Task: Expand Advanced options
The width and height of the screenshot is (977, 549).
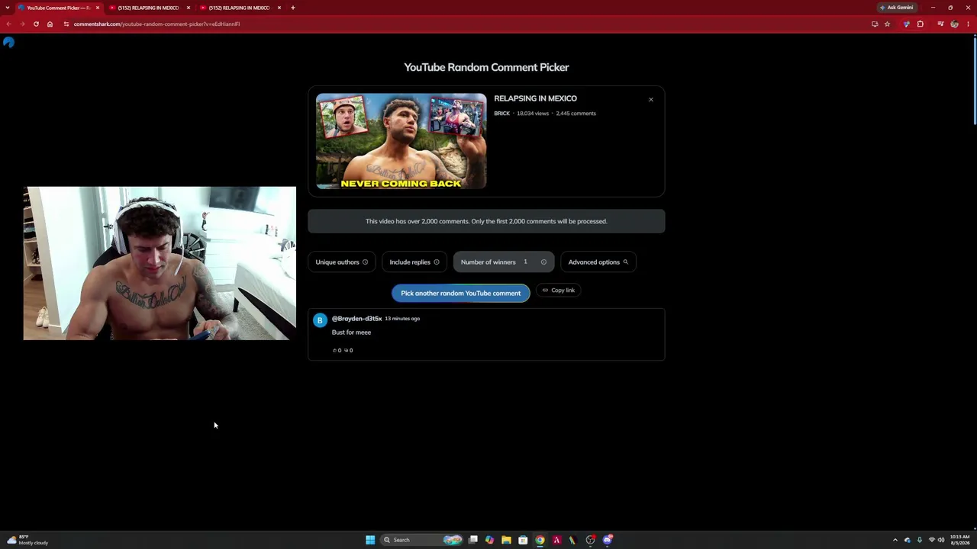Action: pos(598,262)
